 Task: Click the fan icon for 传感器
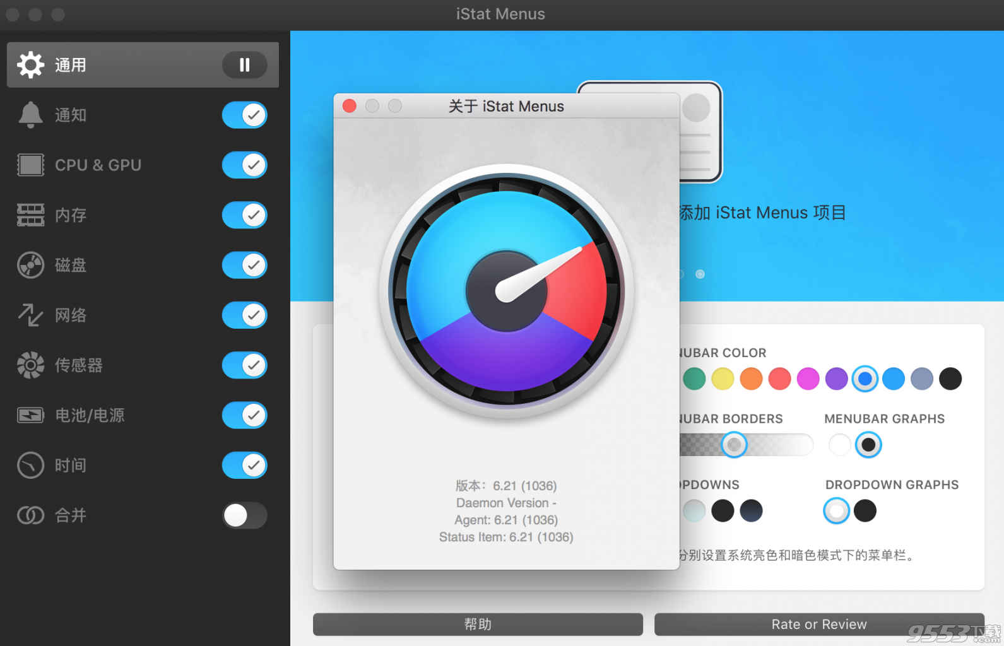point(30,365)
